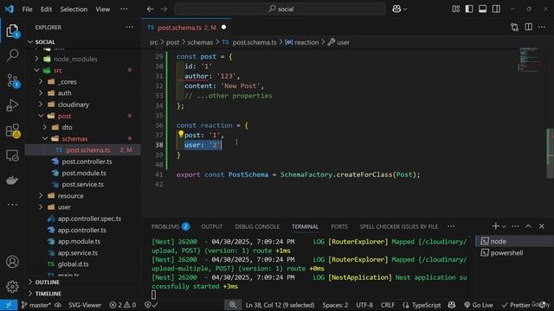Click the master branch in status bar

click(36, 305)
